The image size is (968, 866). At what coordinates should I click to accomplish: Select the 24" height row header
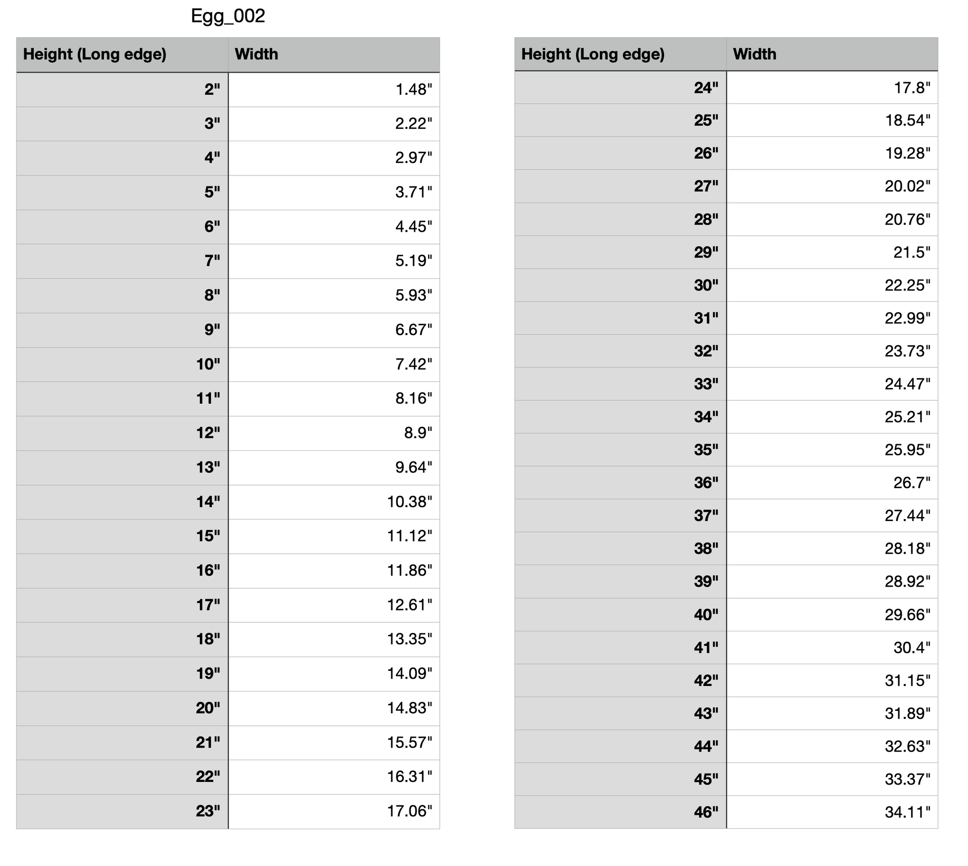coord(620,87)
